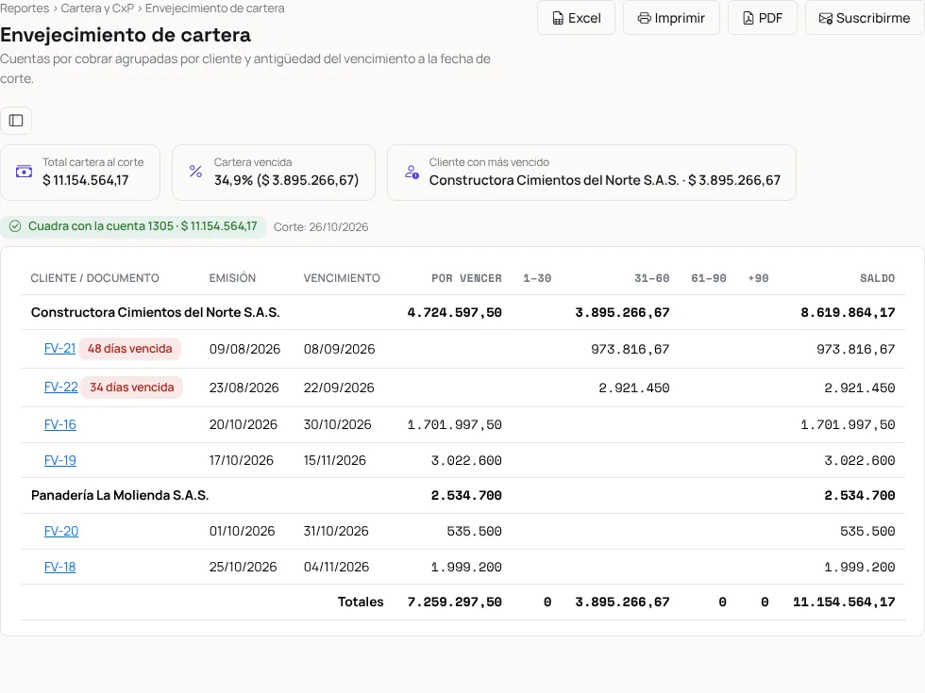Click the FV-18 saldo amount 1.999.200
The width and height of the screenshot is (925, 693).
[860, 567]
